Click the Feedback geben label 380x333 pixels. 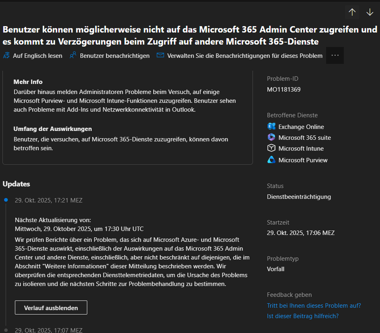289,295
